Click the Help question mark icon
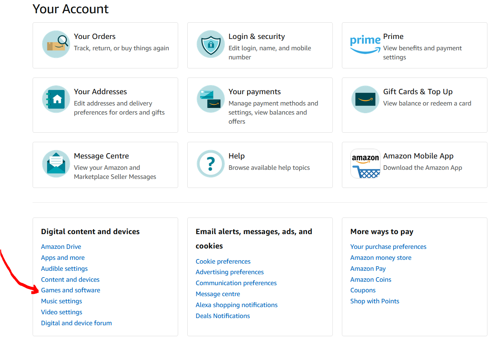Viewport: 503px width, 340px height. click(211, 164)
